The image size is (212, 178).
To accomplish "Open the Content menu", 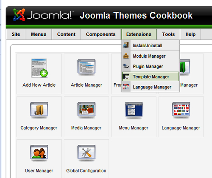I will tap(66, 34).
